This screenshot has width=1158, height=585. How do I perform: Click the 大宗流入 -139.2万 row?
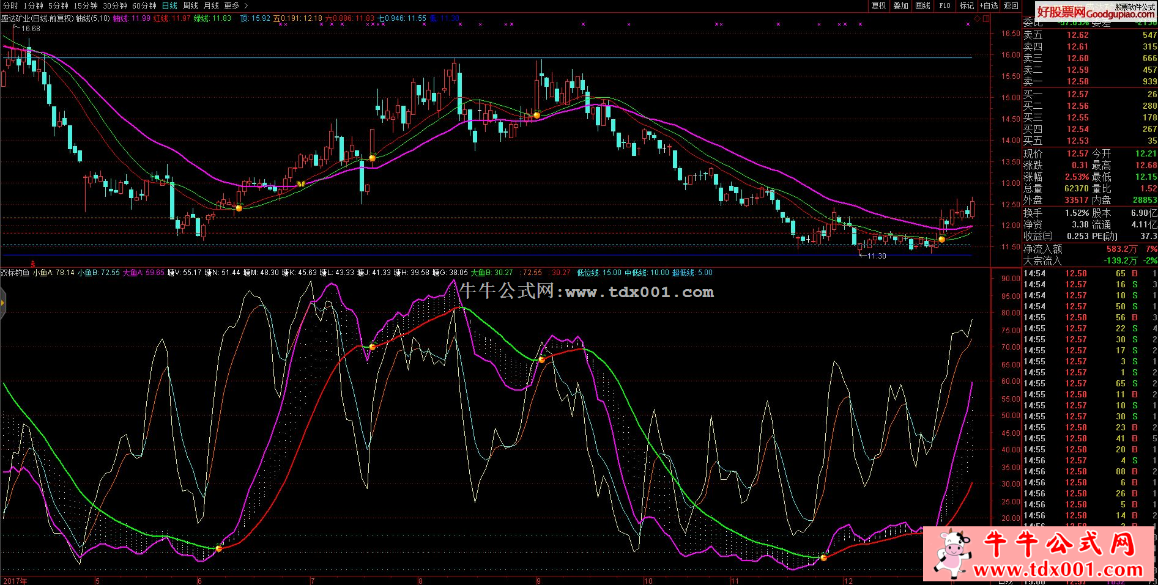coord(1090,260)
